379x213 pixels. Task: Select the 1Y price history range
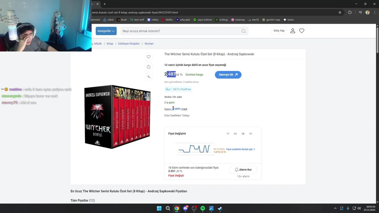pos(228,134)
